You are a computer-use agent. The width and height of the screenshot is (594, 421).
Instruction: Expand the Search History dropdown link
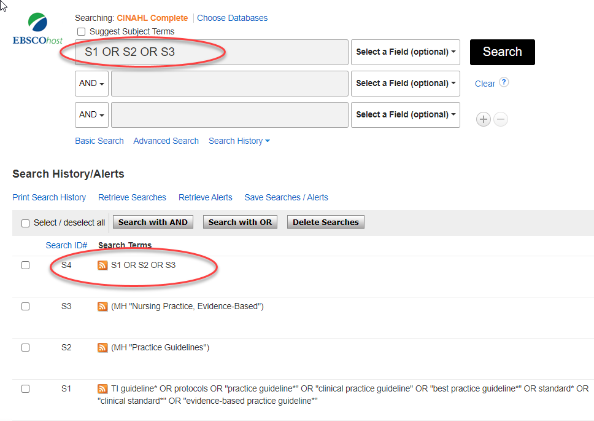point(239,141)
